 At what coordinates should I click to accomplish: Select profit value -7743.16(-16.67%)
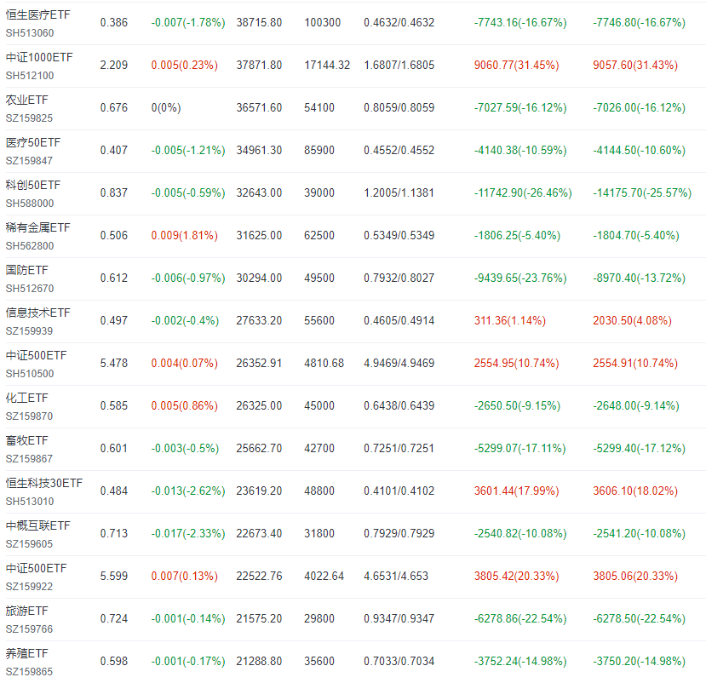pyautogui.click(x=520, y=22)
